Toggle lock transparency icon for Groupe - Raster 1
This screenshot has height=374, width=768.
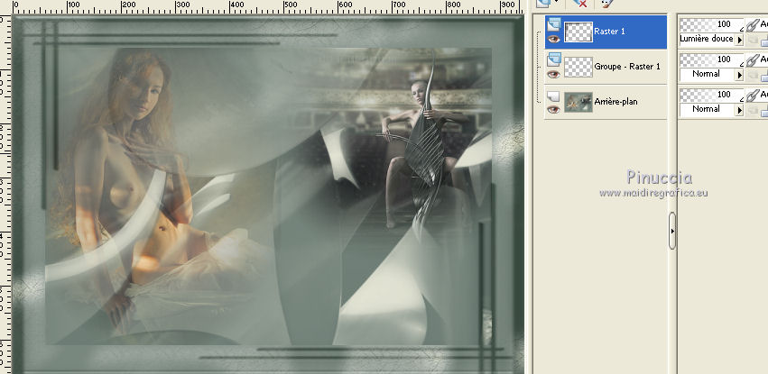click(764, 77)
